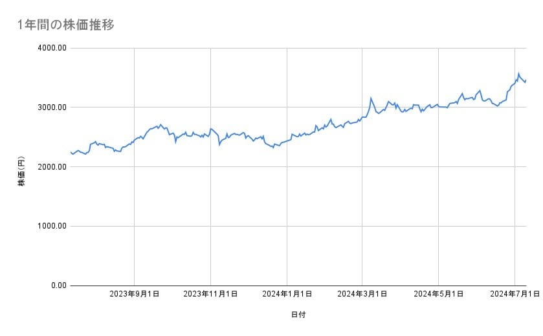Screen dimensions: 543x336
Task: Click the sharp price spike in March 2024
Action: click(x=371, y=98)
